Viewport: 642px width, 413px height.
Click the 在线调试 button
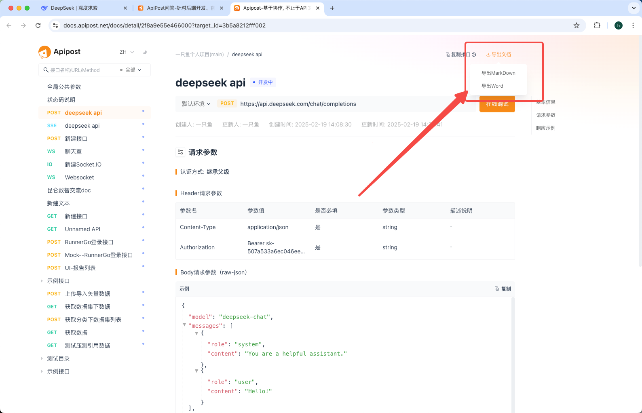click(x=497, y=104)
